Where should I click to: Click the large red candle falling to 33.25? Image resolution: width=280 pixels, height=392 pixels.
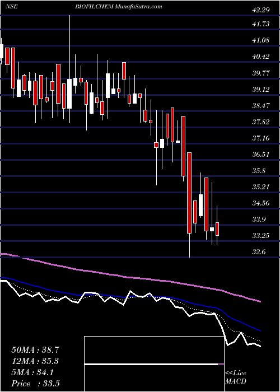189,193
